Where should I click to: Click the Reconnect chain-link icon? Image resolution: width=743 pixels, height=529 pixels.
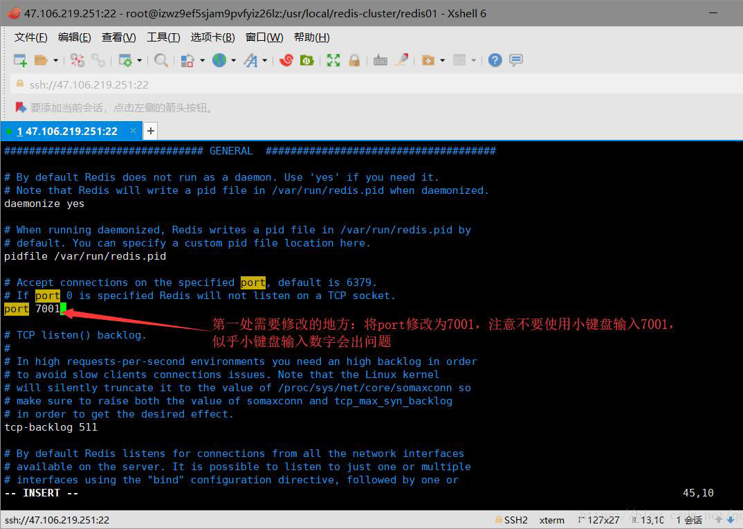[98, 60]
